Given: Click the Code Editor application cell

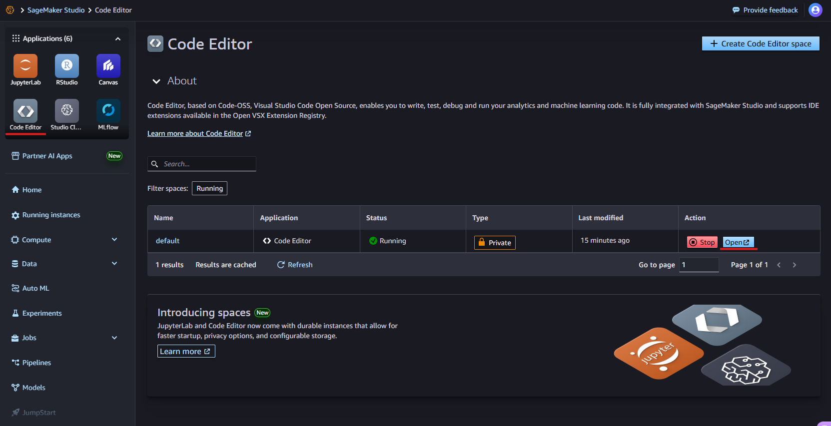Looking at the screenshot, I should pyautogui.click(x=307, y=241).
